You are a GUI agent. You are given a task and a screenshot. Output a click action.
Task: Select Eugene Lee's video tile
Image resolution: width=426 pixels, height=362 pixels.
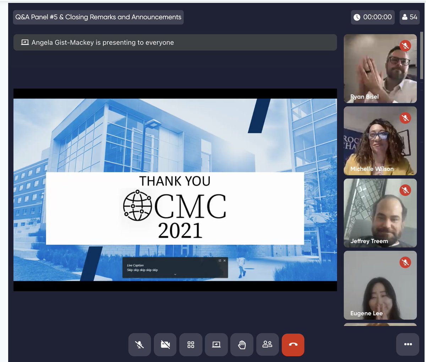(x=380, y=285)
